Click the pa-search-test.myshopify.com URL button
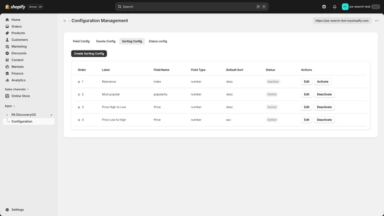Screen dimensions: 384x216 [342, 21]
